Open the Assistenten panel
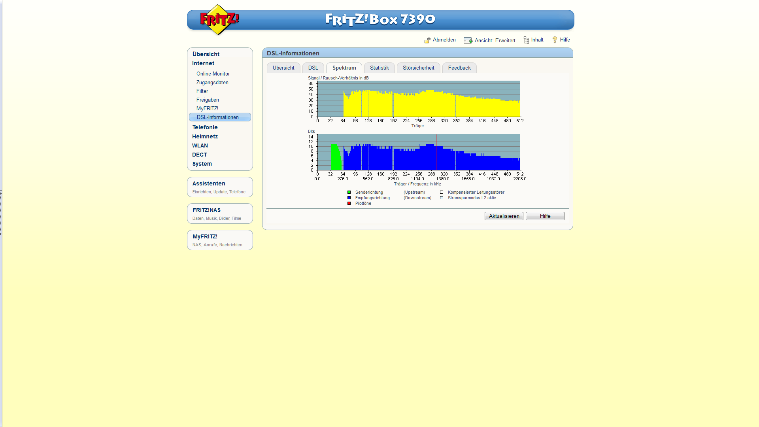Screen dimensions: 759x427 220,187
